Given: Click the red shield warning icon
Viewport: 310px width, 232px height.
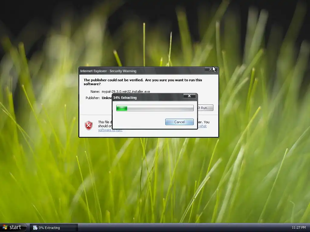Looking at the screenshot, I should [89, 125].
